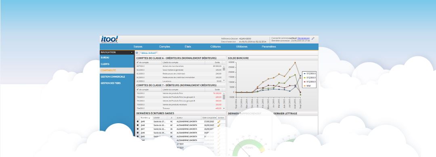The image size is (436, 157).
Task: Click account number 607000.0
Action: click(141, 66)
